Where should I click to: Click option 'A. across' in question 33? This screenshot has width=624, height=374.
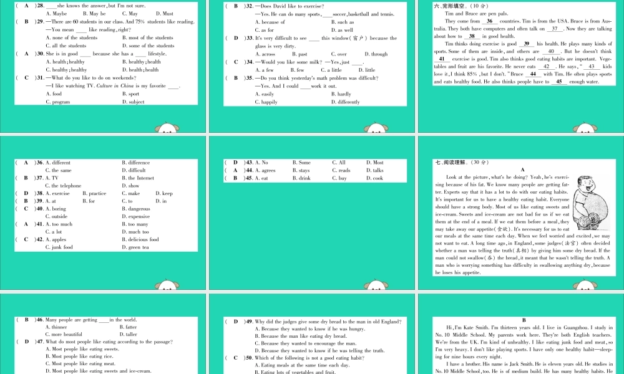[265, 54]
